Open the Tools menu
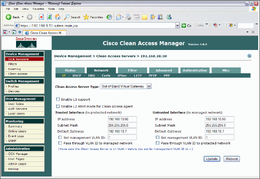This screenshot has height=179, width=260. [51, 9]
